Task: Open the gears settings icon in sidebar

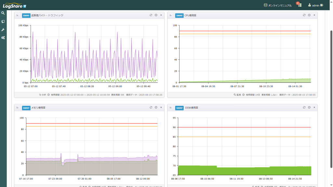Action: pos(3,38)
